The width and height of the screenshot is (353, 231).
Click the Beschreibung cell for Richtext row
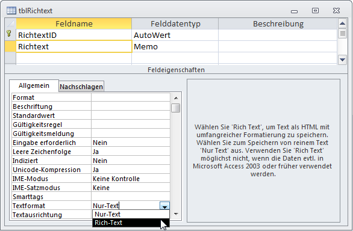coord(278,46)
